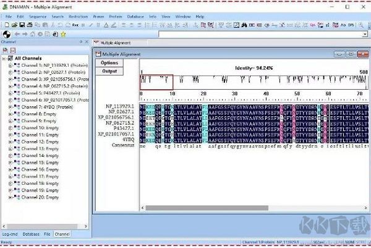Viewport: 371px width, 248px height.
Task: Expand Channel 7: 4YBQ protein node
Action: (11, 107)
